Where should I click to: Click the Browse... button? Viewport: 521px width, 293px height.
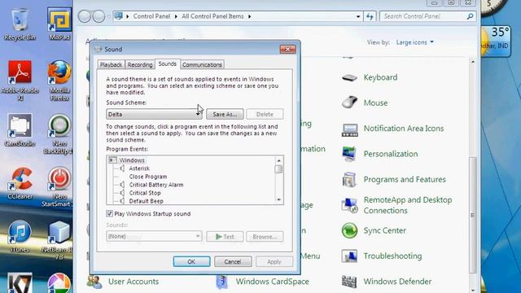pos(265,237)
